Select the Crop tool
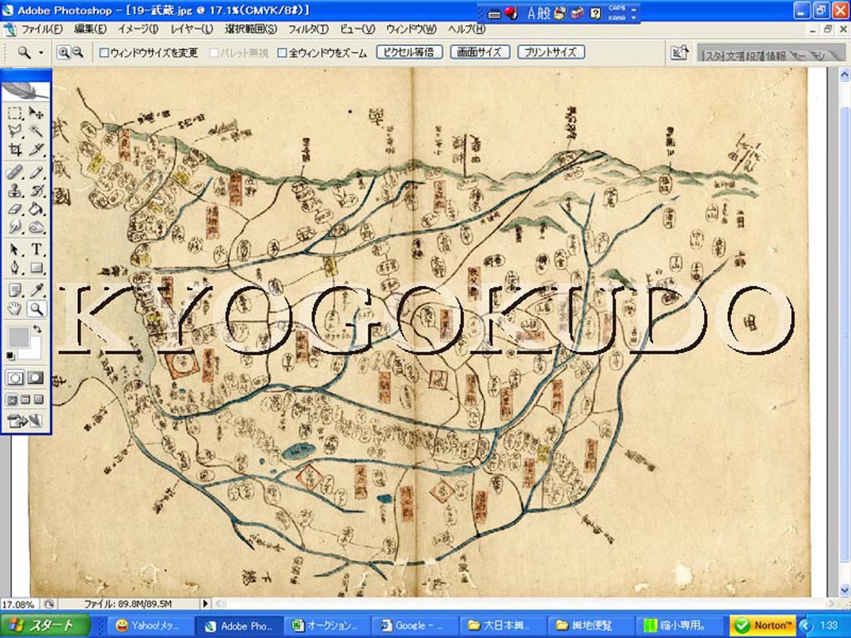 (x=15, y=150)
